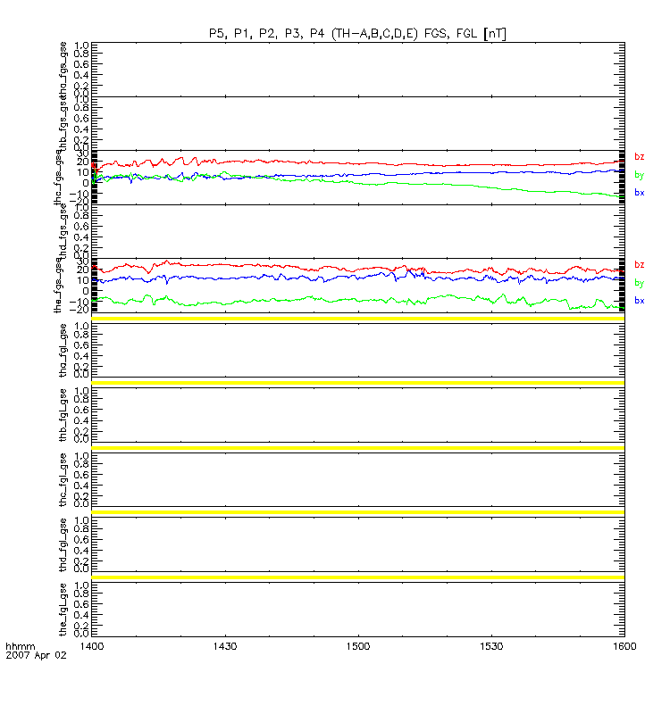Click the 1500 time axis label
This screenshot has height=714, width=670.
pyautogui.click(x=358, y=646)
